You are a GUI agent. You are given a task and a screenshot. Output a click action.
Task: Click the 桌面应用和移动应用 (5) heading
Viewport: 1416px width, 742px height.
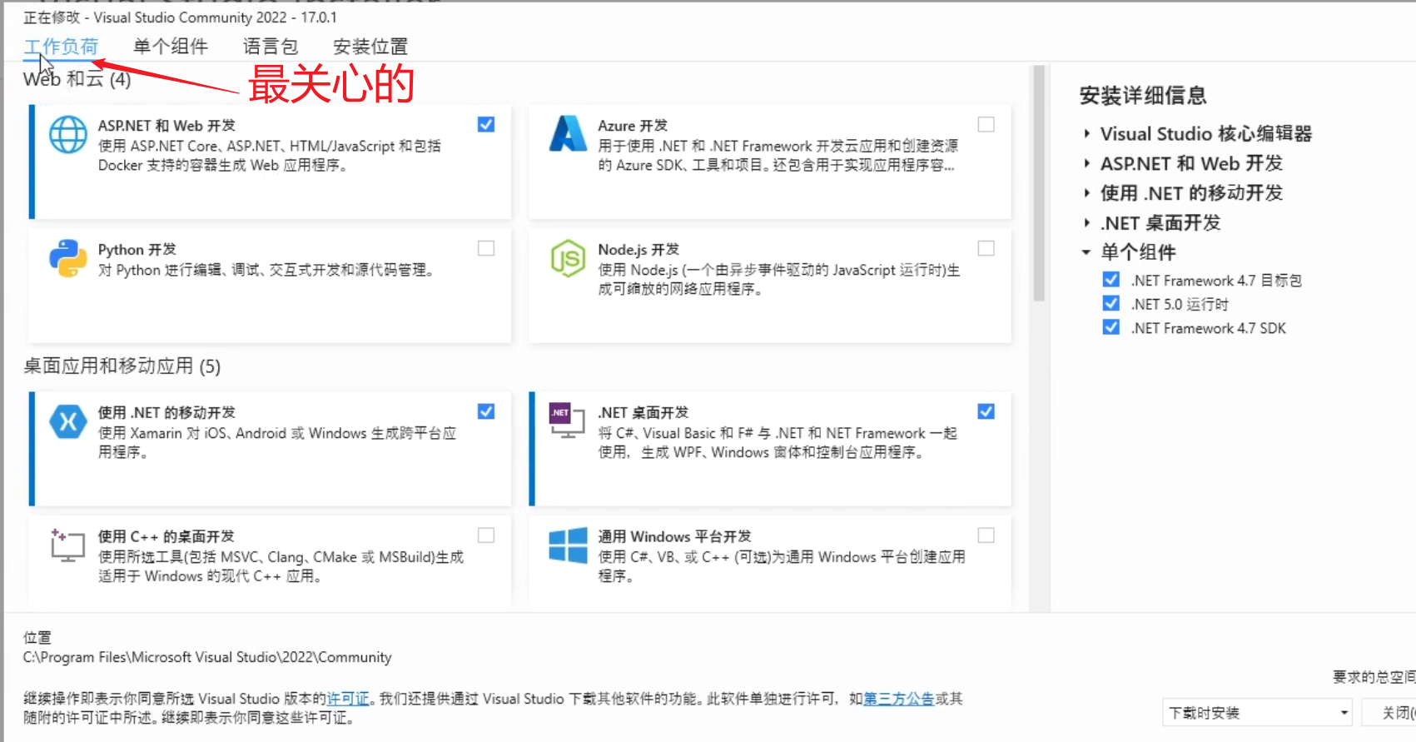click(122, 366)
